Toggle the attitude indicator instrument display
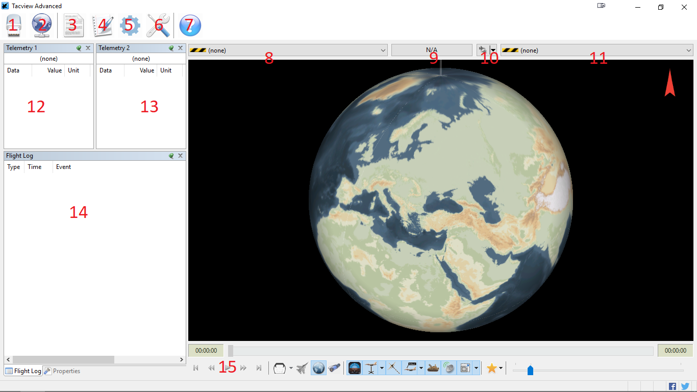 click(x=354, y=368)
